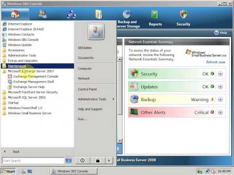Click the taskbar clock
Screen dimensions: 234x175
[224, 171]
